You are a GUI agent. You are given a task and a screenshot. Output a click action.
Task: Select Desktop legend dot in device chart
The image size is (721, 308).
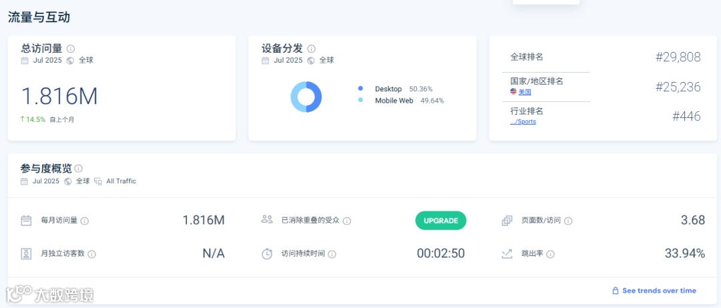[360, 89]
